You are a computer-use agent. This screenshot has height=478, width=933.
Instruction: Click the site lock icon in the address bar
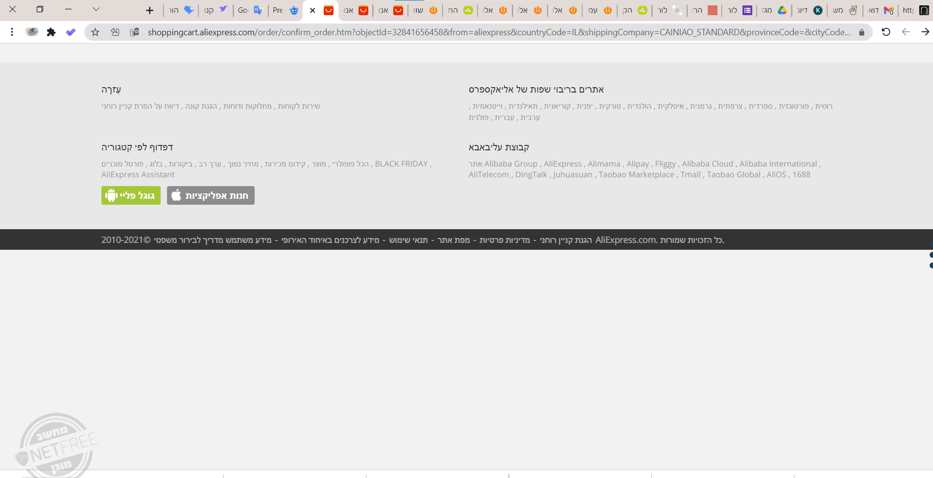pyautogui.click(x=861, y=32)
